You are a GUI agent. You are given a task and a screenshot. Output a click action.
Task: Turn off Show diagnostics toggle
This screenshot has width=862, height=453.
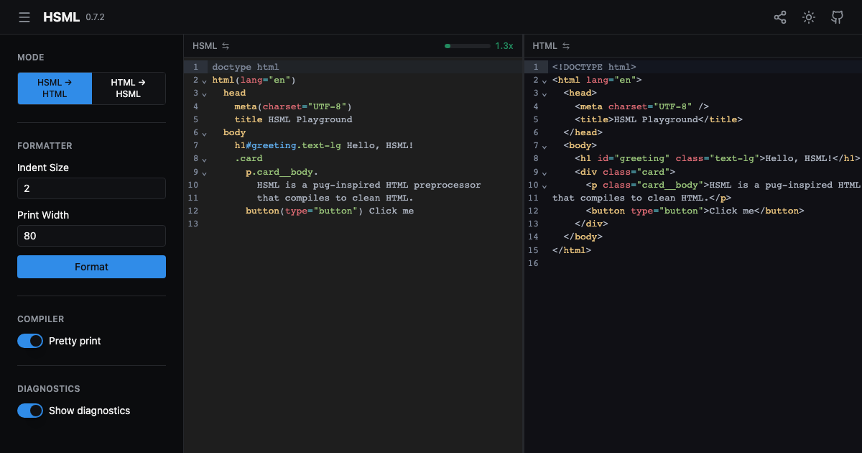pyautogui.click(x=30, y=411)
